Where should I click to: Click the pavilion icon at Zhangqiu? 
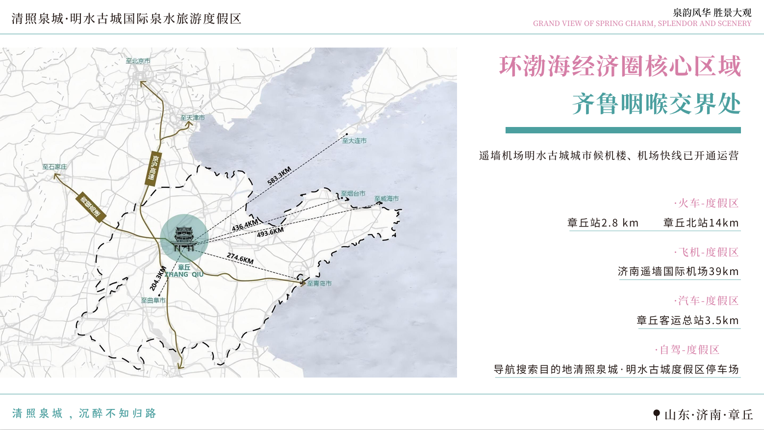(x=184, y=239)
